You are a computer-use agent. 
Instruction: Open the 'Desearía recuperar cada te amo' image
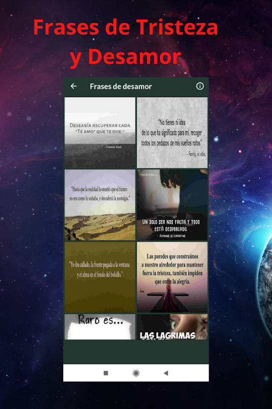pos(100,133)
